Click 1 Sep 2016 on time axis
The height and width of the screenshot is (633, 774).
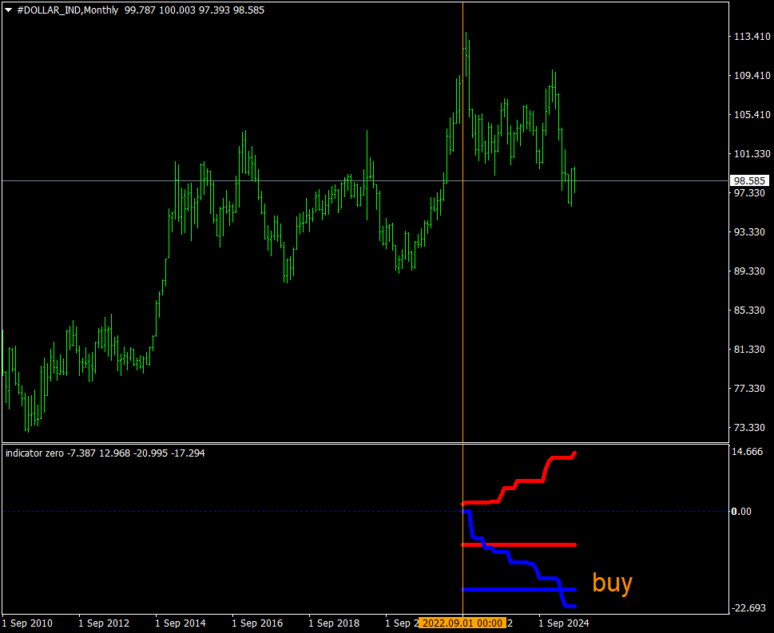click(257, 623)
